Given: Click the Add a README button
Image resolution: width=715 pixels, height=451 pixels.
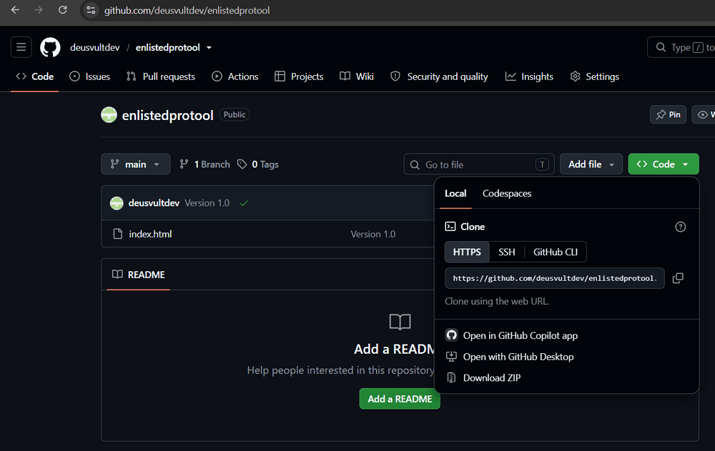Looking at the screenshot, I should pyautogui.click(x=400, y=399).
